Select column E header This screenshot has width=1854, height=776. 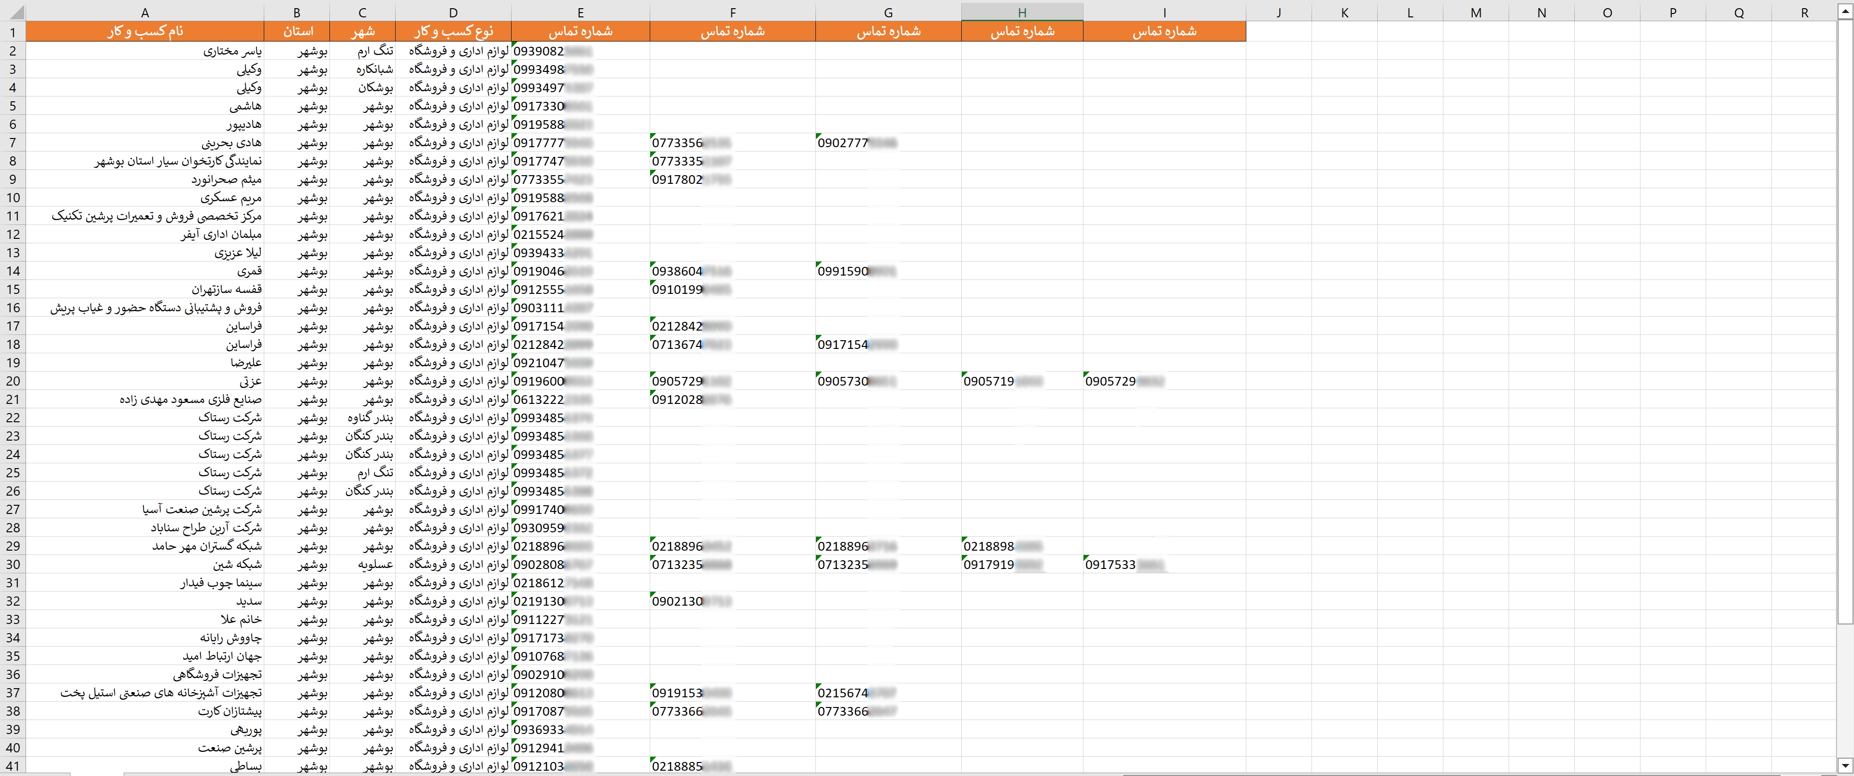tap(580, 12)
